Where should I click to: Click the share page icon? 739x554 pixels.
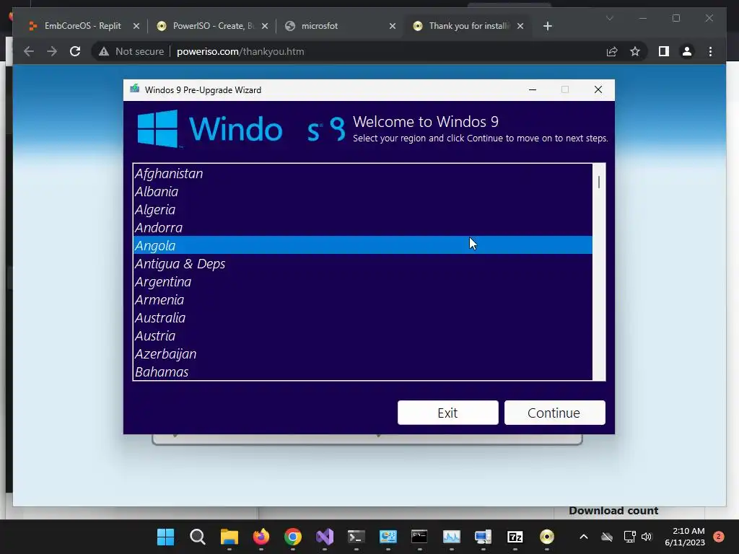[612, 51]
